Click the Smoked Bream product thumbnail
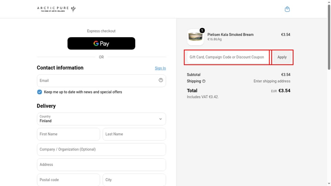 pyautogui.click(x=195, y=37)
